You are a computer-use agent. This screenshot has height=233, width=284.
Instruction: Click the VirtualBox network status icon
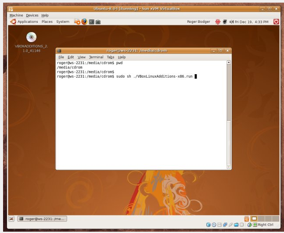225,225
